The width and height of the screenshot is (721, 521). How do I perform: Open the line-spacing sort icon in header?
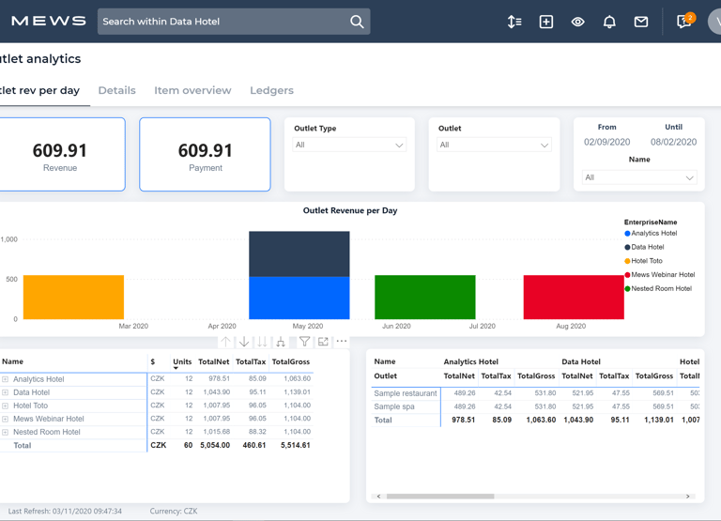(x=514, y=22)
